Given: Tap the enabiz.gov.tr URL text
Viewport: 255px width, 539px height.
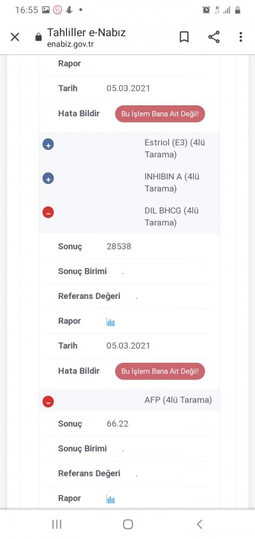Looking at the screenshot, I should 70,44.
